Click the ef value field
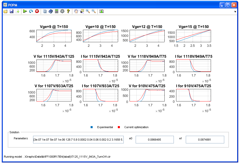 pyautogui.click(x=205, y=140)
